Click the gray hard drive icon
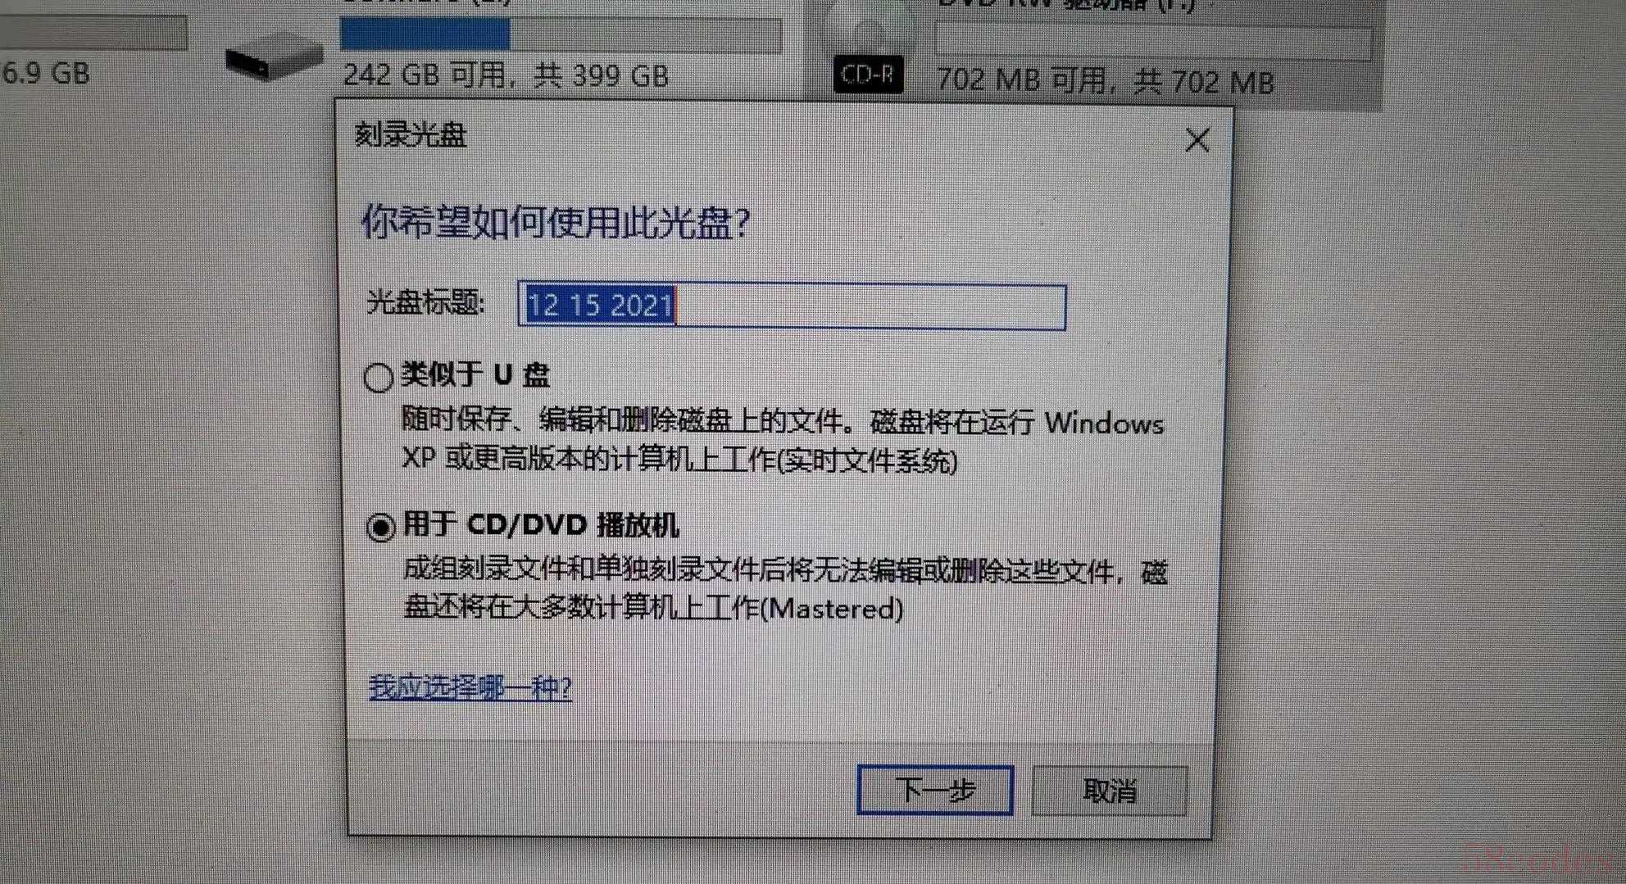 point(273,56)
